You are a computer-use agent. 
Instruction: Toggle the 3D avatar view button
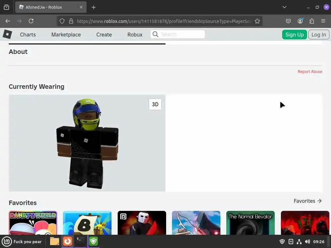pyautogui.click(x=155, y=104)
